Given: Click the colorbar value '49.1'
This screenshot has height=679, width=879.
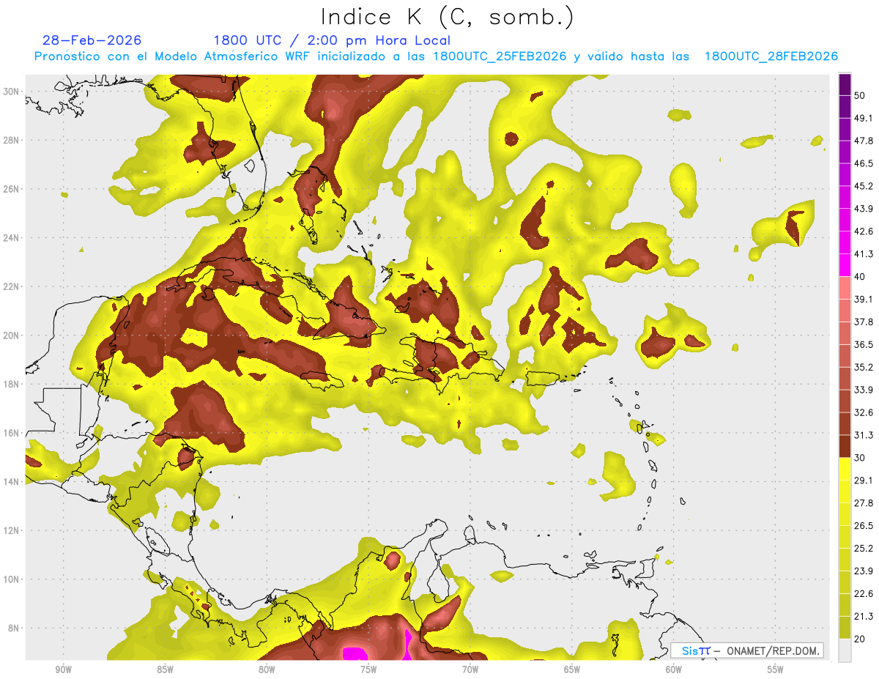Looking at the screenshot, I should pos(864,118).
